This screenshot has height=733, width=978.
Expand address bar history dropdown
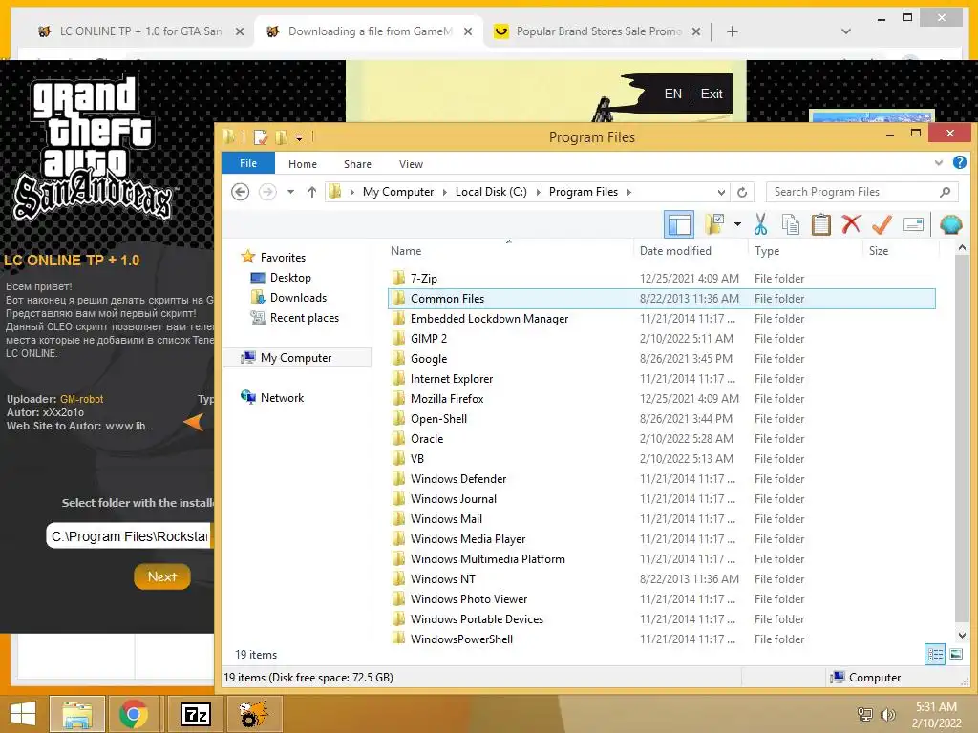pyautogui.click(x=721, y=192)
